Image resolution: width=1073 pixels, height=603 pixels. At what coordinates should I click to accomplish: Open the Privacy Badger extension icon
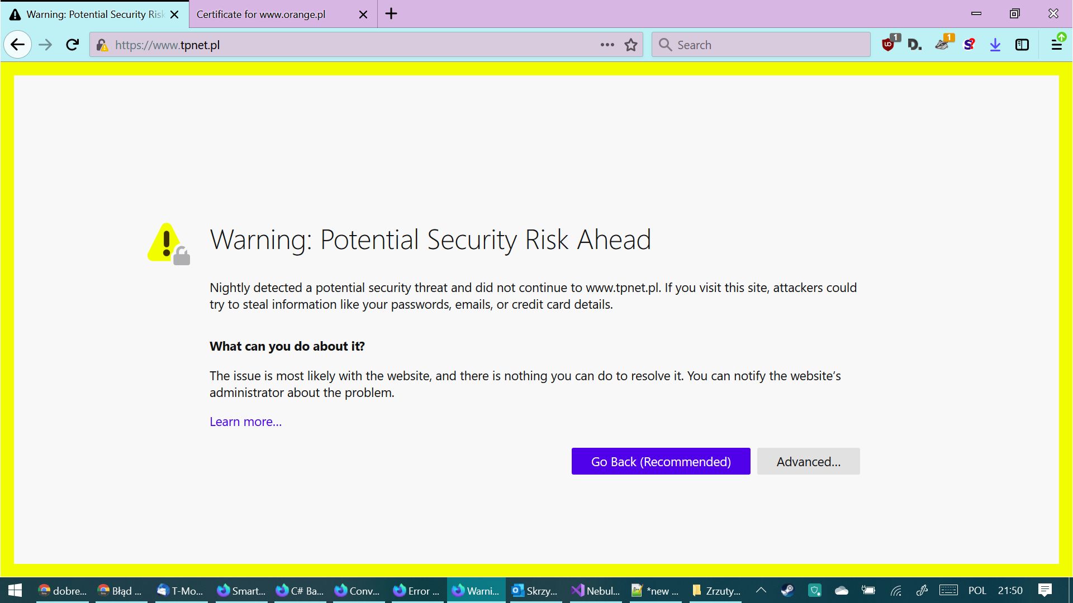click(x=942, y=45)
